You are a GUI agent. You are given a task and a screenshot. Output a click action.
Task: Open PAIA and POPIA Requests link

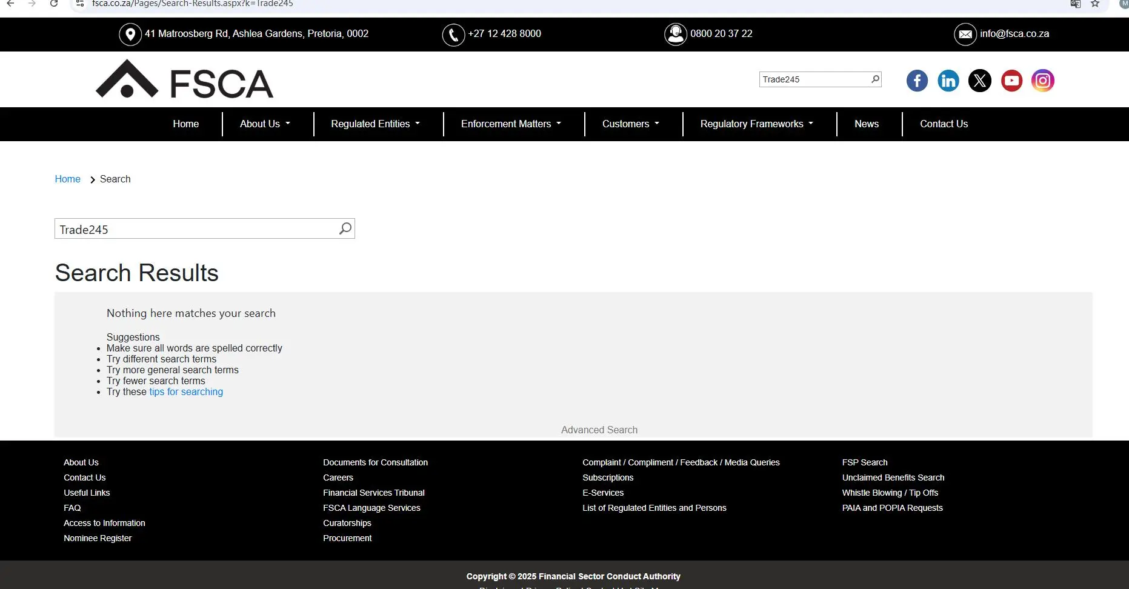click(x=893, y=508)
